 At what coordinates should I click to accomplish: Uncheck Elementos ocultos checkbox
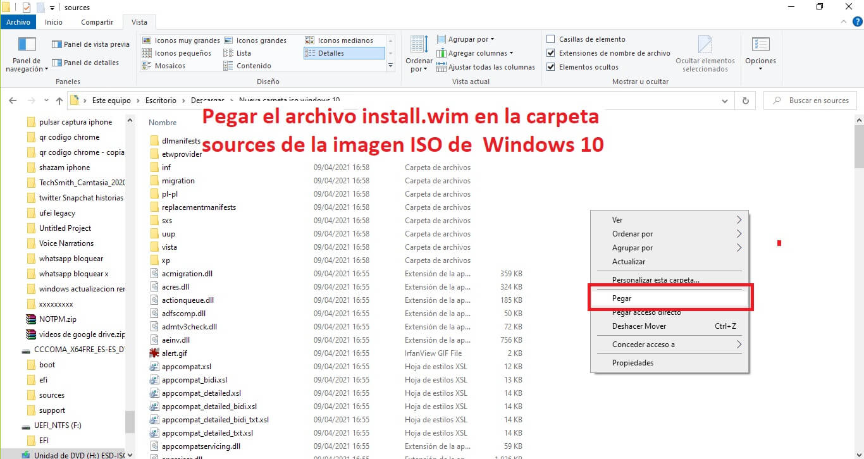point(551,67)
